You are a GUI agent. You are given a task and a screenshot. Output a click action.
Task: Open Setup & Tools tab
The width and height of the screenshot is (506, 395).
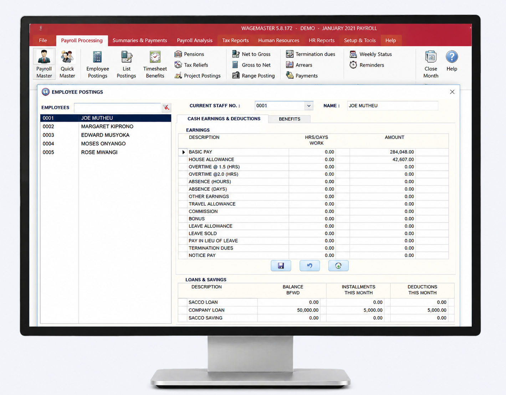click(x=360, y=40)
